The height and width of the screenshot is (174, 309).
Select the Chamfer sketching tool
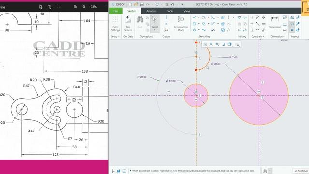(x=213, y=24)
